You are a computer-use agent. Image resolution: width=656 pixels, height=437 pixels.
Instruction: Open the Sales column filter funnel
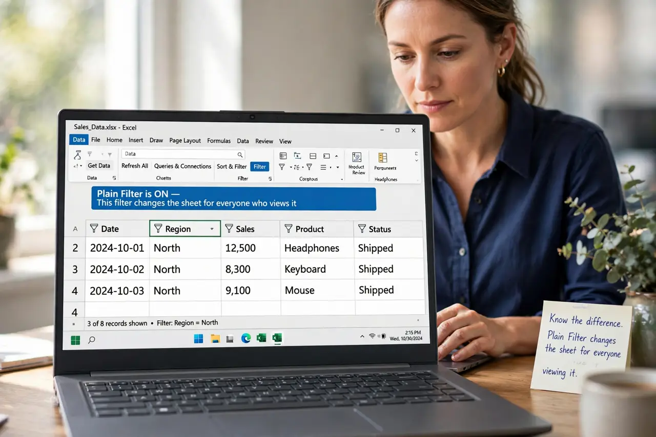(x=229, y=228)
